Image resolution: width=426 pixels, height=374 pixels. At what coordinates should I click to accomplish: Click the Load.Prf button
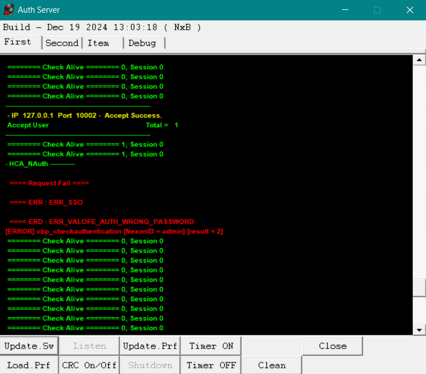(x=29, y=365)
